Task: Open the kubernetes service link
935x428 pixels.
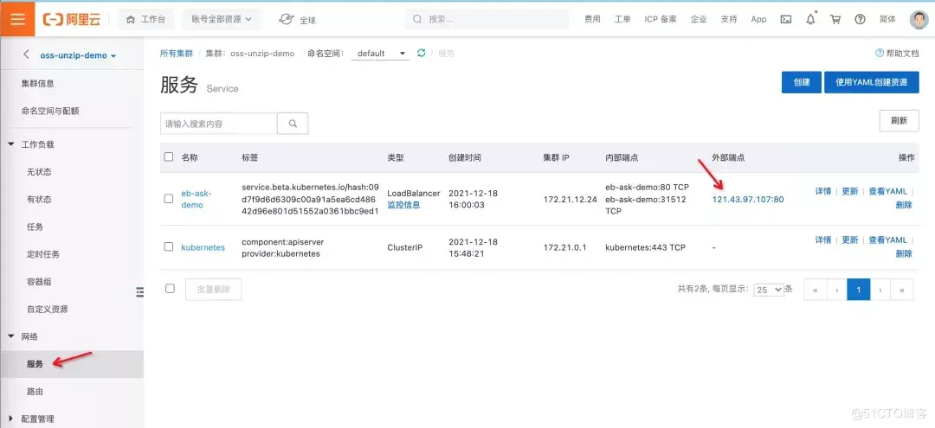Action: point(203,247)
